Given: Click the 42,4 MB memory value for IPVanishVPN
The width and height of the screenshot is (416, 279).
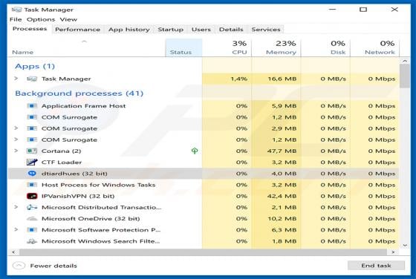Looking at the screenshot, I should tap(282, 196).
